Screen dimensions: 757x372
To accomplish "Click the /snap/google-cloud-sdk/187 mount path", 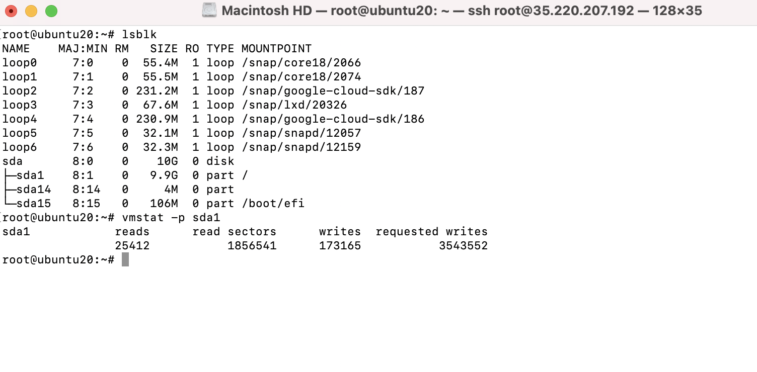I will (x=333, y=91).
